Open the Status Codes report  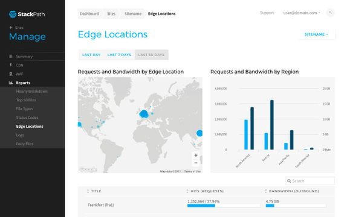point(27,118)
